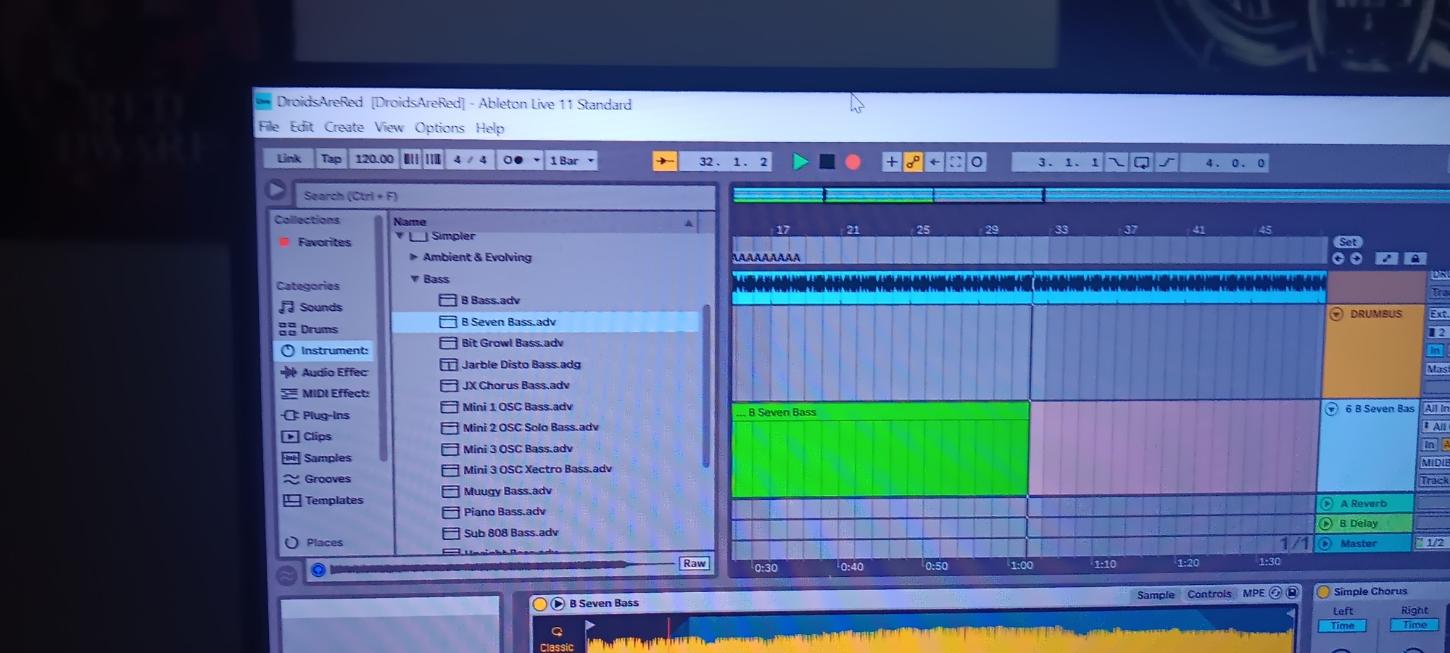
Task: Open the 1 Bar quantization dropdown
Action: coord(571,160)
